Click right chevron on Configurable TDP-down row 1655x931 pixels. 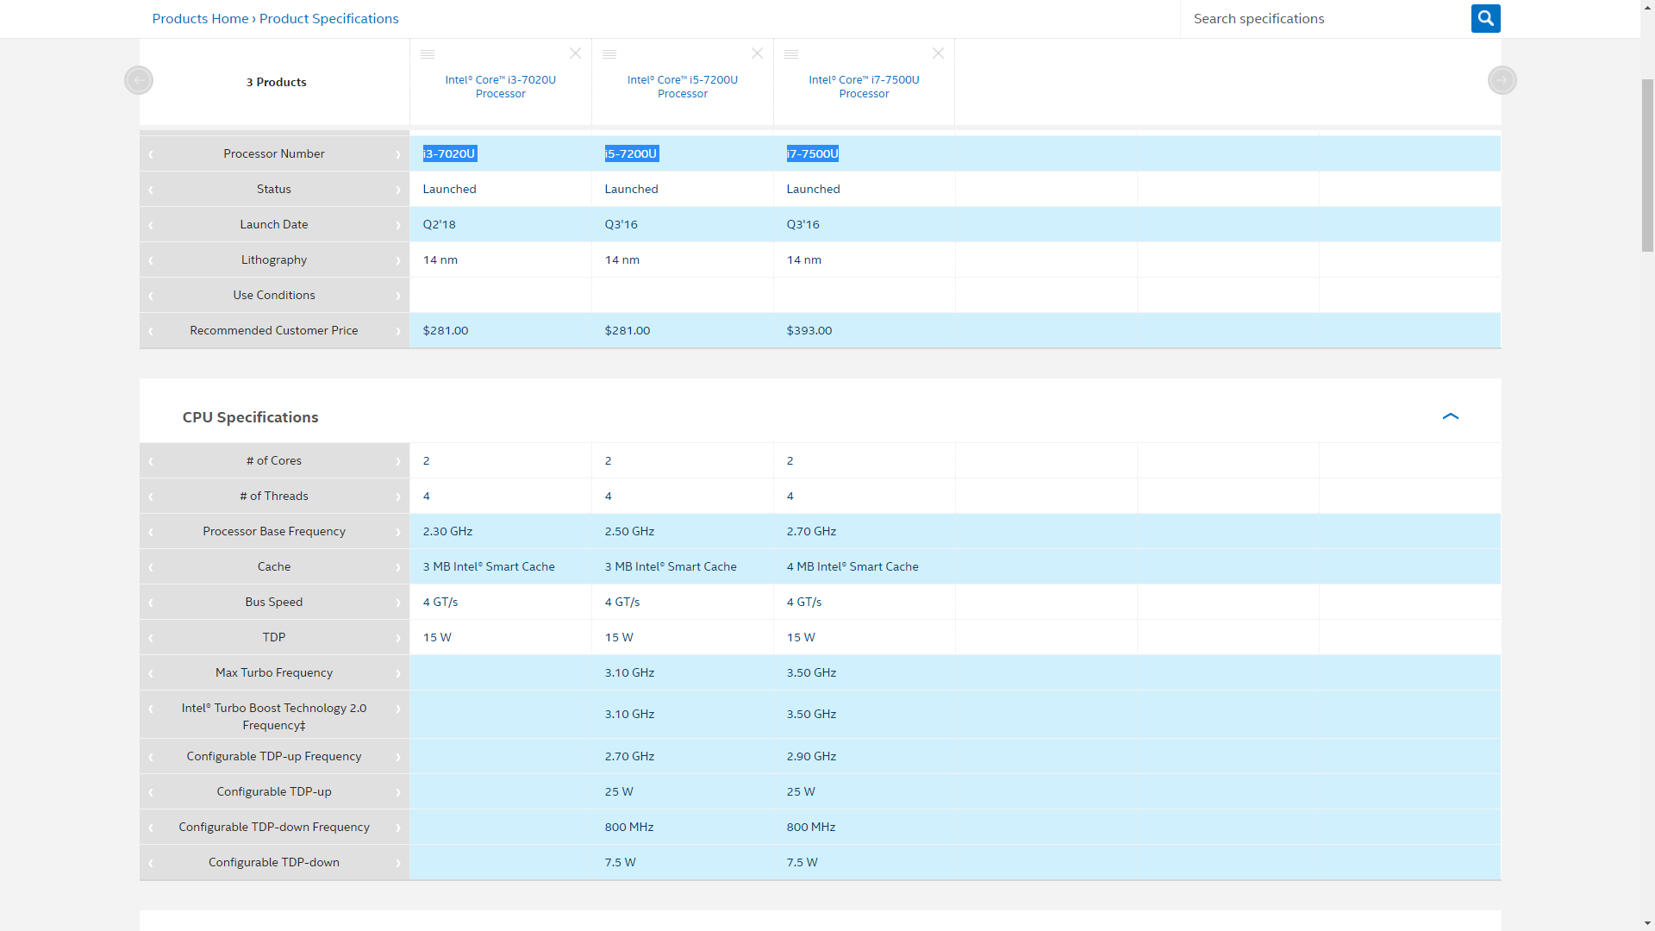coord(398,863)
